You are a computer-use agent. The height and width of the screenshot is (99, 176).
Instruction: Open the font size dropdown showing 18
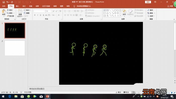pos(51,11)
